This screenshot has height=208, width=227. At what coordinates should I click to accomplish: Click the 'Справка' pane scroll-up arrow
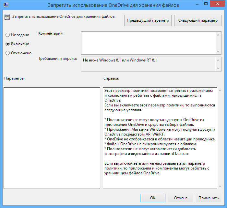(x=220, y=91)
